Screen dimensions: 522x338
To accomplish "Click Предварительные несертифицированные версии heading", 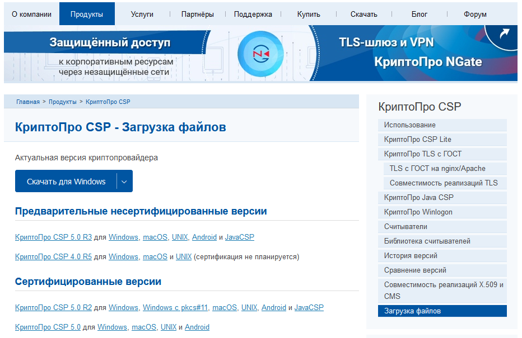I will 141,211.
